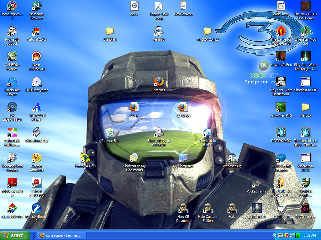The height and width of the screenshot is (240, 321).
Task: Open Norton AntiVirus
Action: point(37,156)
